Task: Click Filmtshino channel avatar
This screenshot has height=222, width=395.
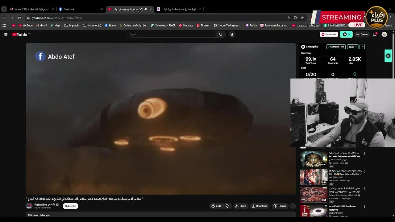Action: 29,206
